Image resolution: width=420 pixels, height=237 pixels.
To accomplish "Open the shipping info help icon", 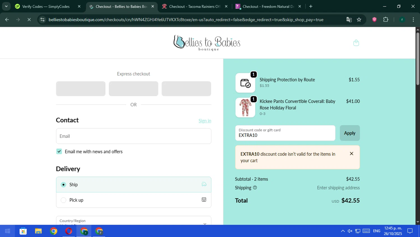I will click(x=255, y=188).
